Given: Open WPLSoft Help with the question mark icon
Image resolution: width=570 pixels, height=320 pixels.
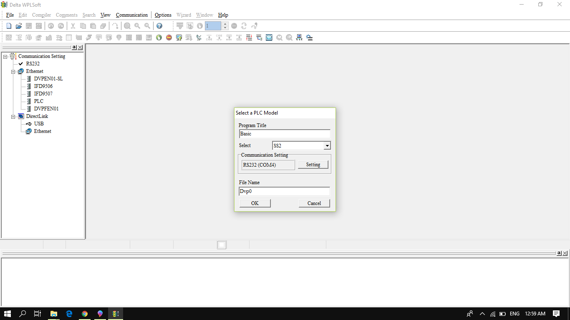Looking at the screenshot, I should pos(159,25).
